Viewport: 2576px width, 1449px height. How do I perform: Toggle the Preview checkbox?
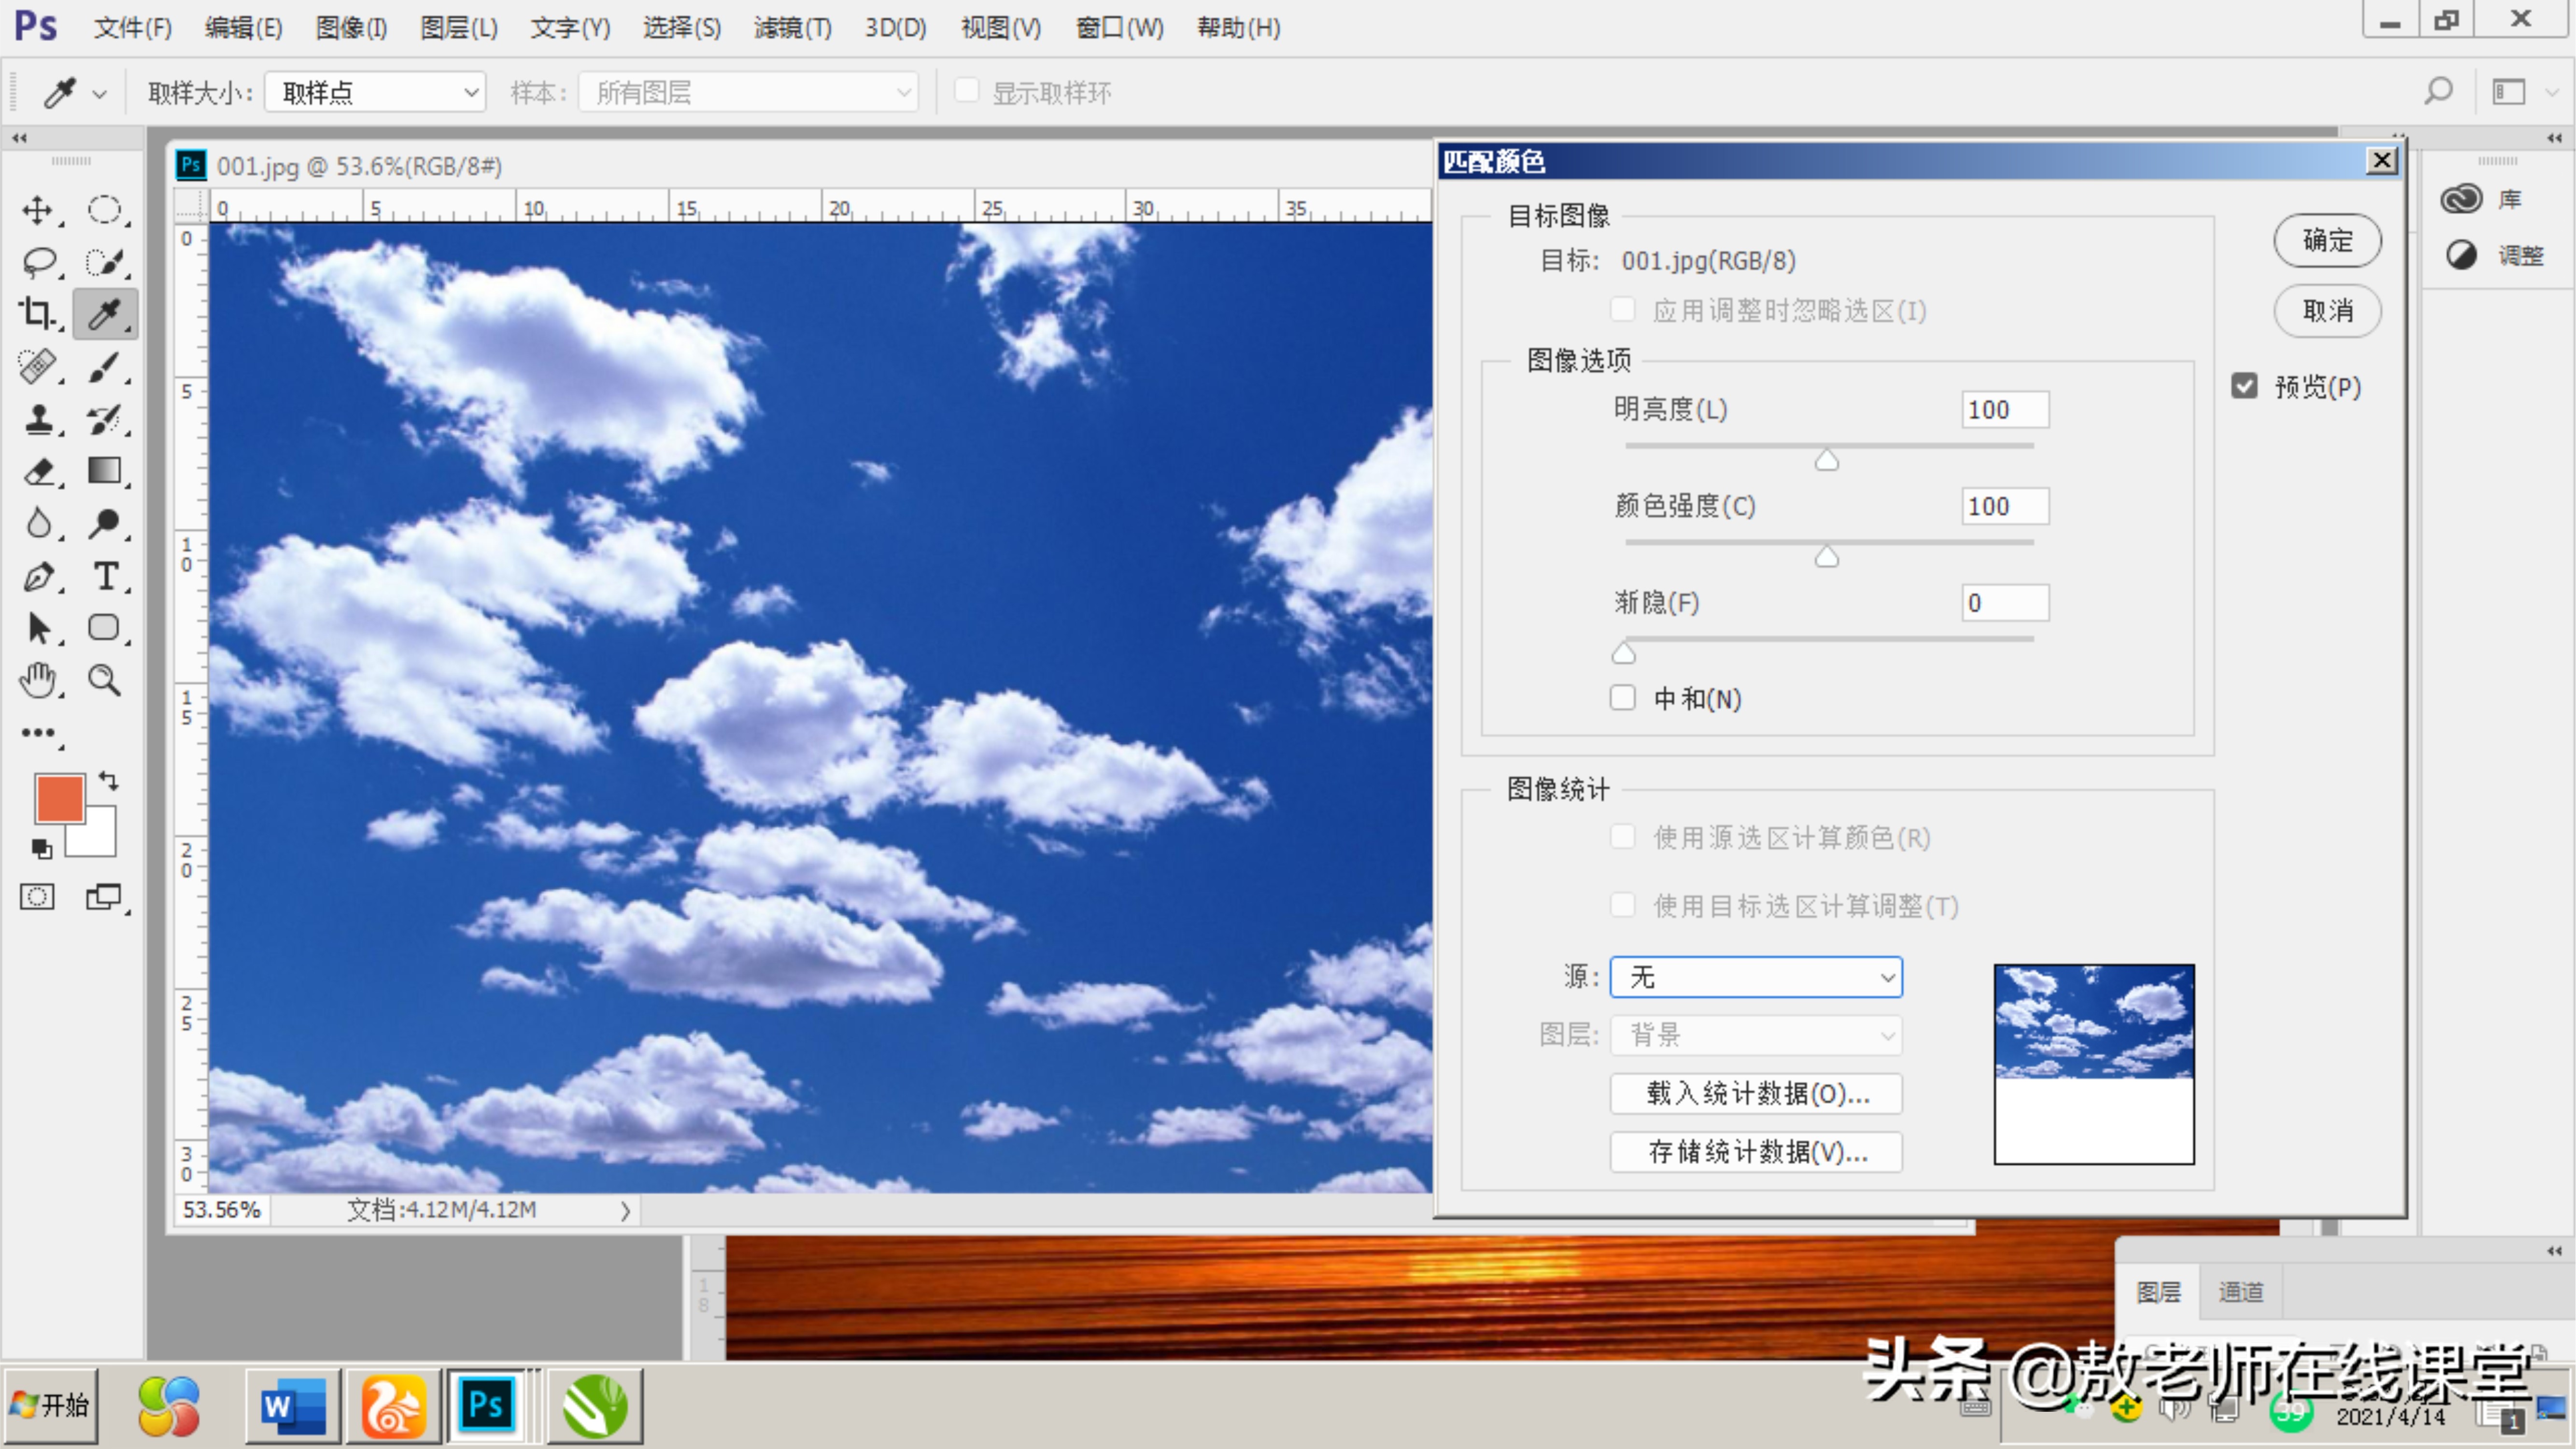(x=2244, y=387)
